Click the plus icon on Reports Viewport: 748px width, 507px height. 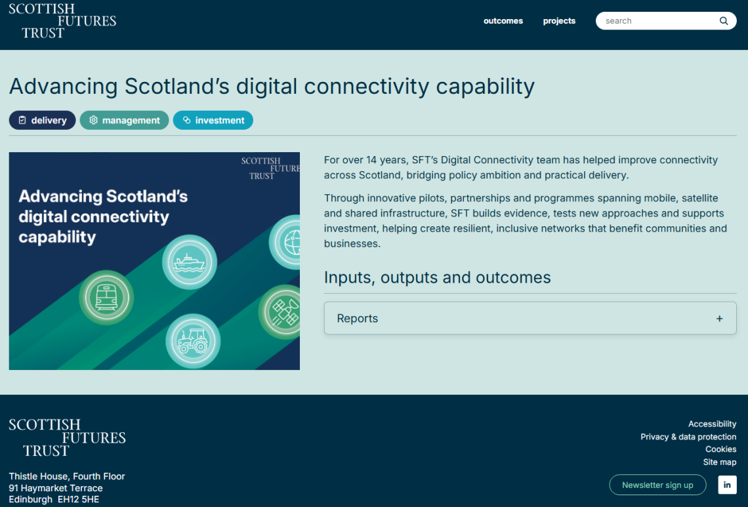(719, 319)
